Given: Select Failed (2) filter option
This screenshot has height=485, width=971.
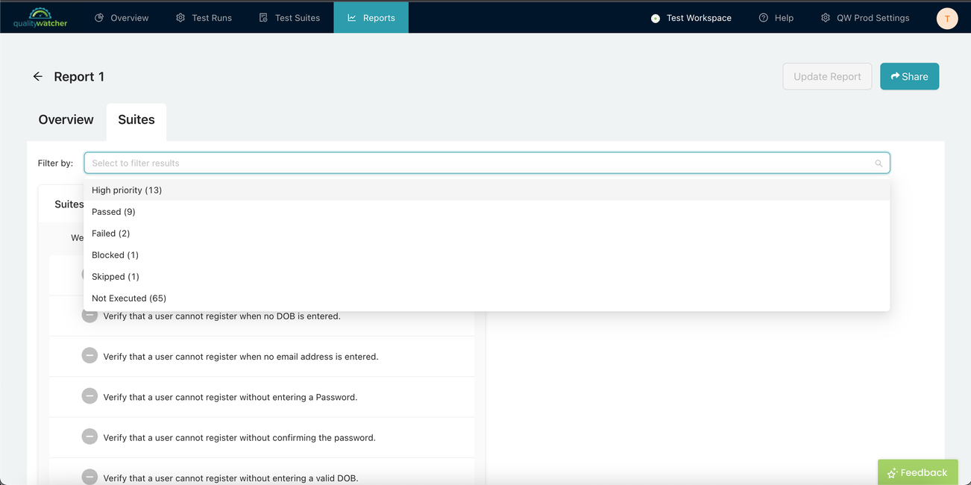Looking at the screenshot, I should tap(487, 234).
